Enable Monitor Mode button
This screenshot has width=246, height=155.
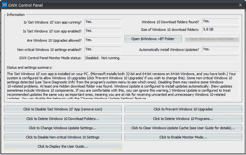(x=183, y=137)
